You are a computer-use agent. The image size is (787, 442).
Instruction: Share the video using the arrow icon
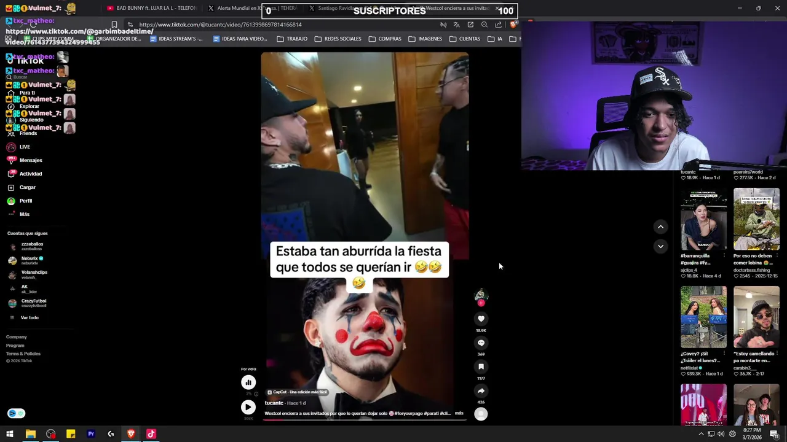coord(481,390)
